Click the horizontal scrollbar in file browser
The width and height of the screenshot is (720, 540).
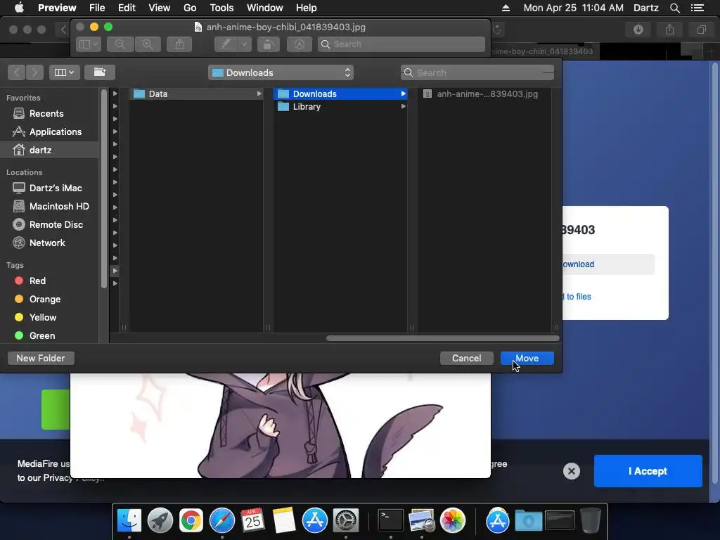pyautogui.click(x=442, y=338)
